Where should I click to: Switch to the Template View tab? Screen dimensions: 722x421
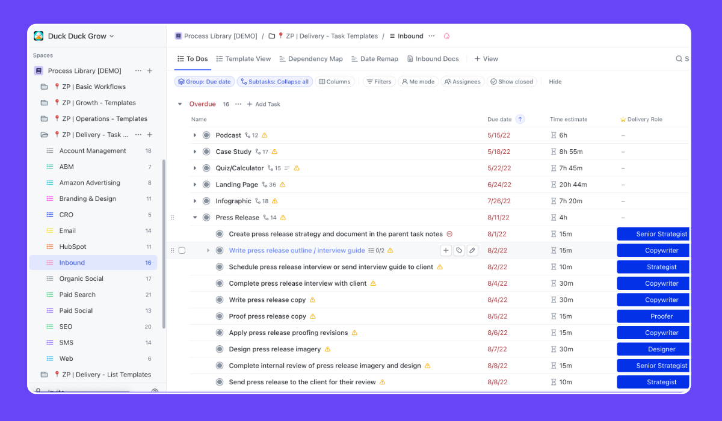pyautogui.click(x=244, y=58)
